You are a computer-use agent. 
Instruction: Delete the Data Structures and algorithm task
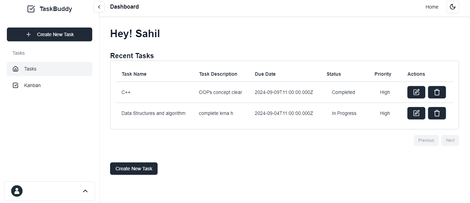[437, 113]
